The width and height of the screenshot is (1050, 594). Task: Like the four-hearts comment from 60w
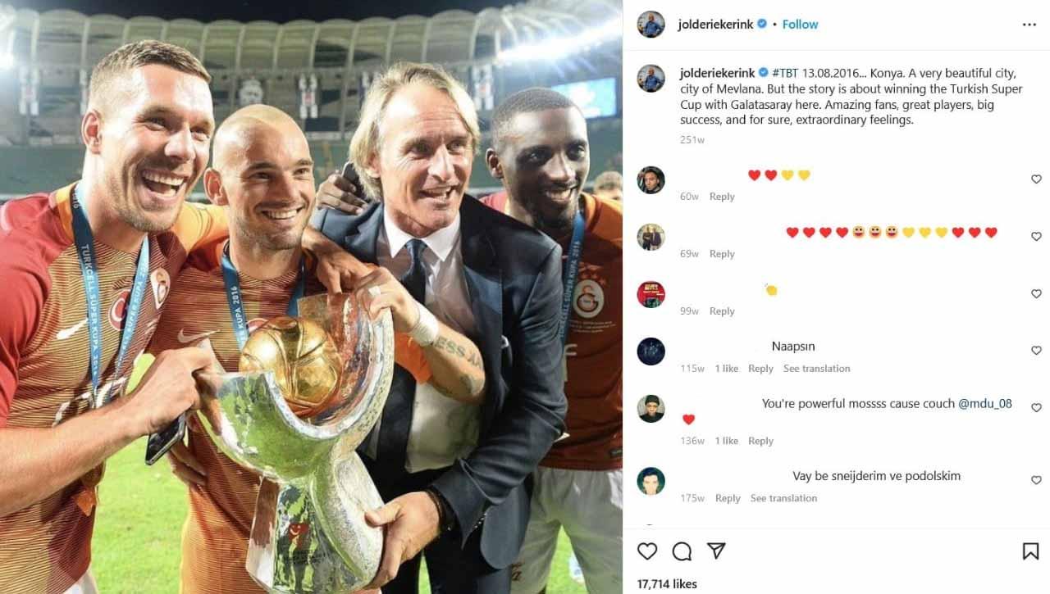point(1036,179)
